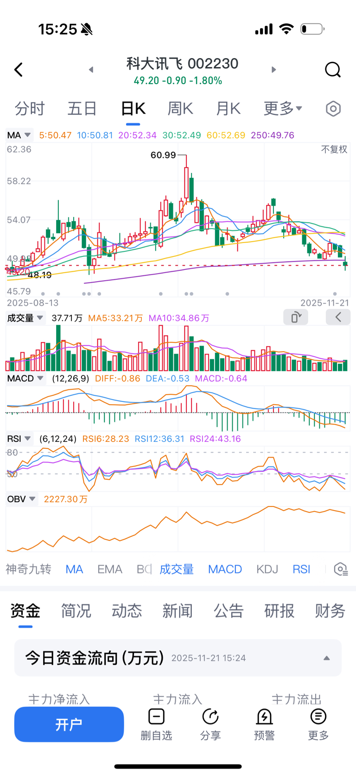Tap the 60.99 high price label
Image resolution: width=356 pixels, height=776 pixels.
click(x=163, y=155)
